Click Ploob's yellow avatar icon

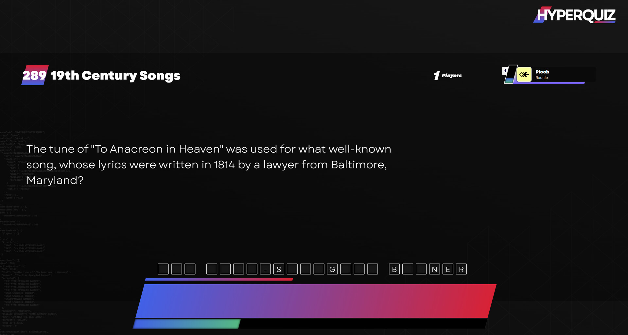click(x=524, y=75)
